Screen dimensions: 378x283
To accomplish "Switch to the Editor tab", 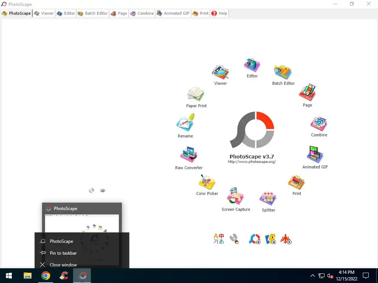I will (66, 14).
